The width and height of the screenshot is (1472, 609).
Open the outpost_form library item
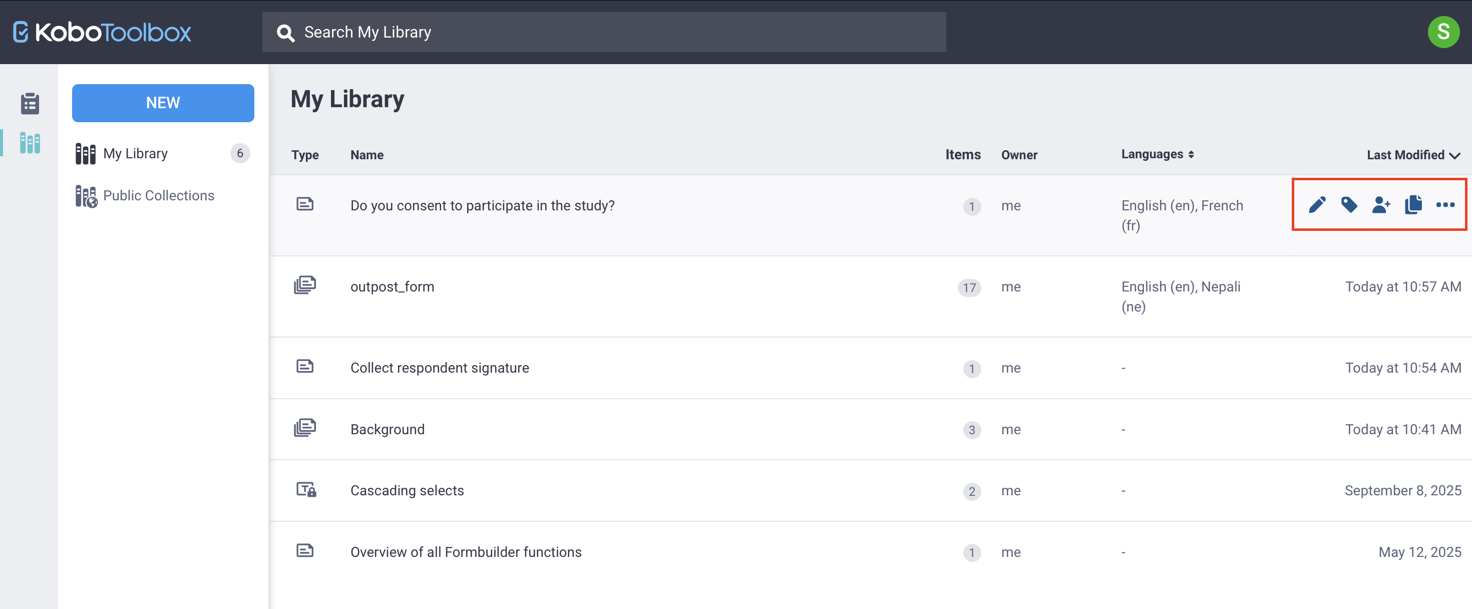[392, 286]
